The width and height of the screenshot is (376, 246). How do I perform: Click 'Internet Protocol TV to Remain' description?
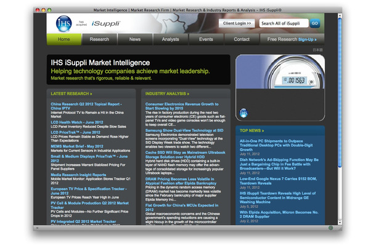point(87,114)
